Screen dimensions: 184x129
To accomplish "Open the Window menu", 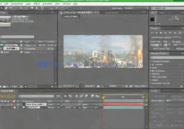I will coord(67,4).
